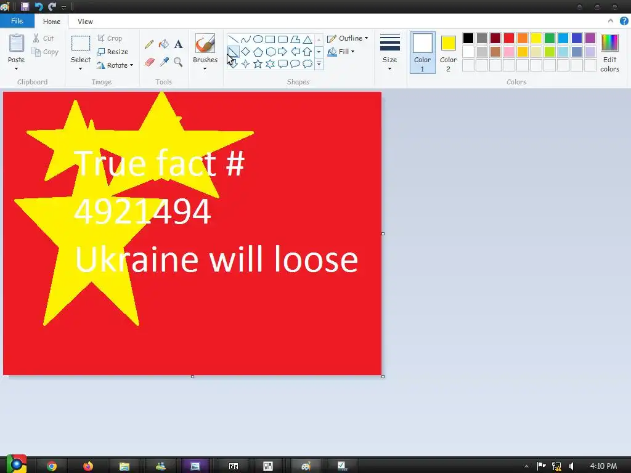Open Edit colors dialog
631x473 pixels.
[609, 53]
